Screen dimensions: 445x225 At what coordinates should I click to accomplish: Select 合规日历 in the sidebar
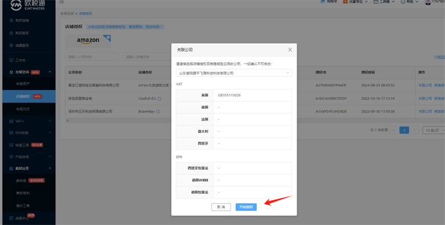[x=23, y=109]
